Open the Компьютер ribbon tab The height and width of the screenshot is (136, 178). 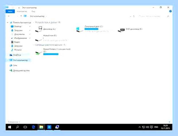pyautogui.click(x=22, y=11)
